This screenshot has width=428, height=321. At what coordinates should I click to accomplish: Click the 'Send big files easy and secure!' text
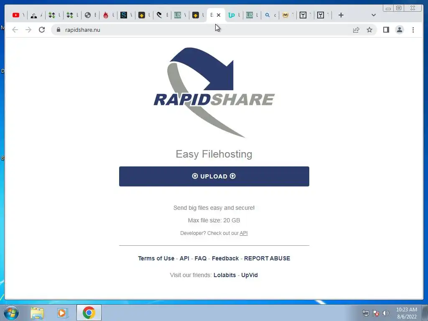tap(214, 208)
